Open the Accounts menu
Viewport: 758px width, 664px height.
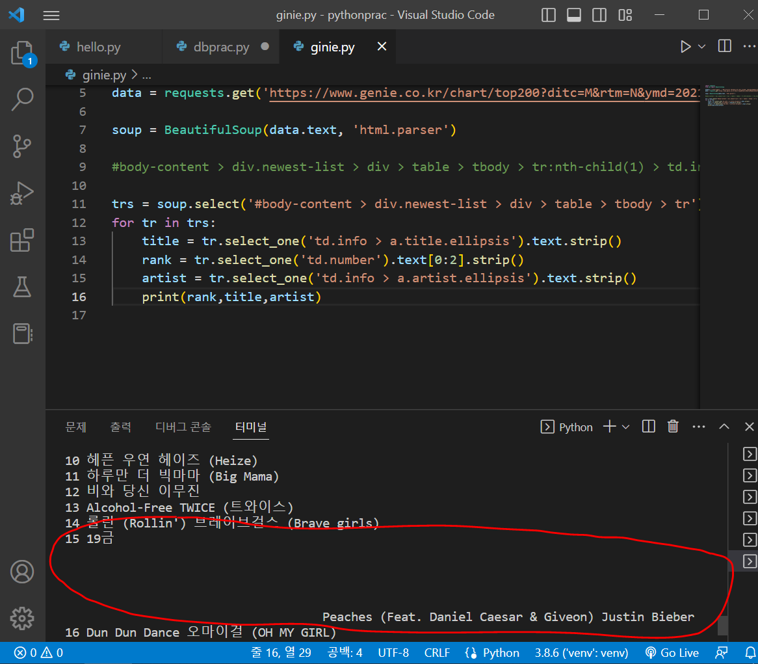[x=22, y=572]
